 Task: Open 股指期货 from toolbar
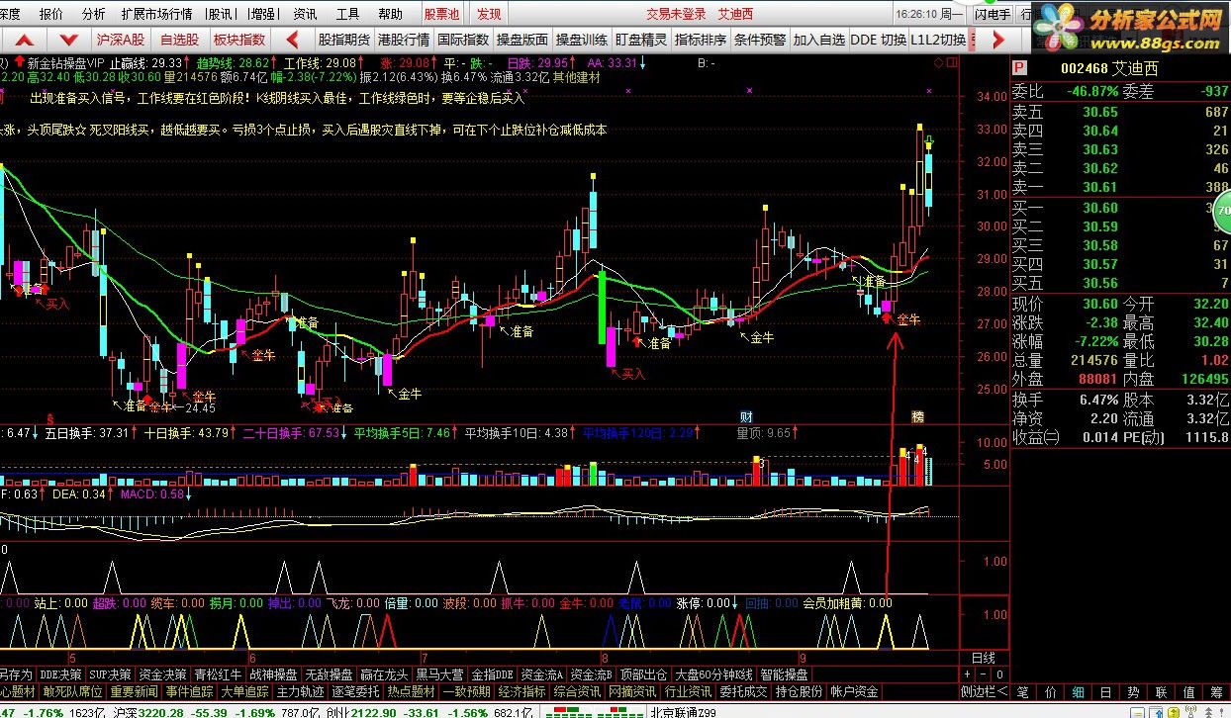tap(343, 40)
